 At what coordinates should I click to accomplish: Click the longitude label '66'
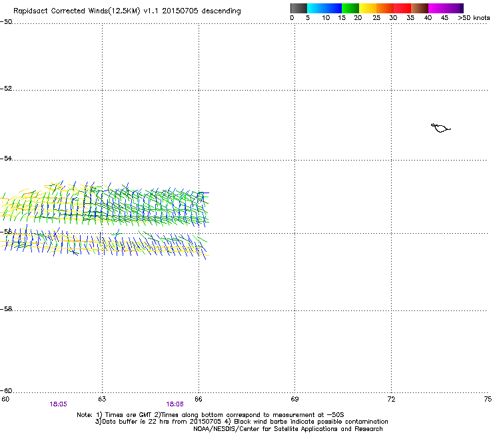click(x=199, y=399)
